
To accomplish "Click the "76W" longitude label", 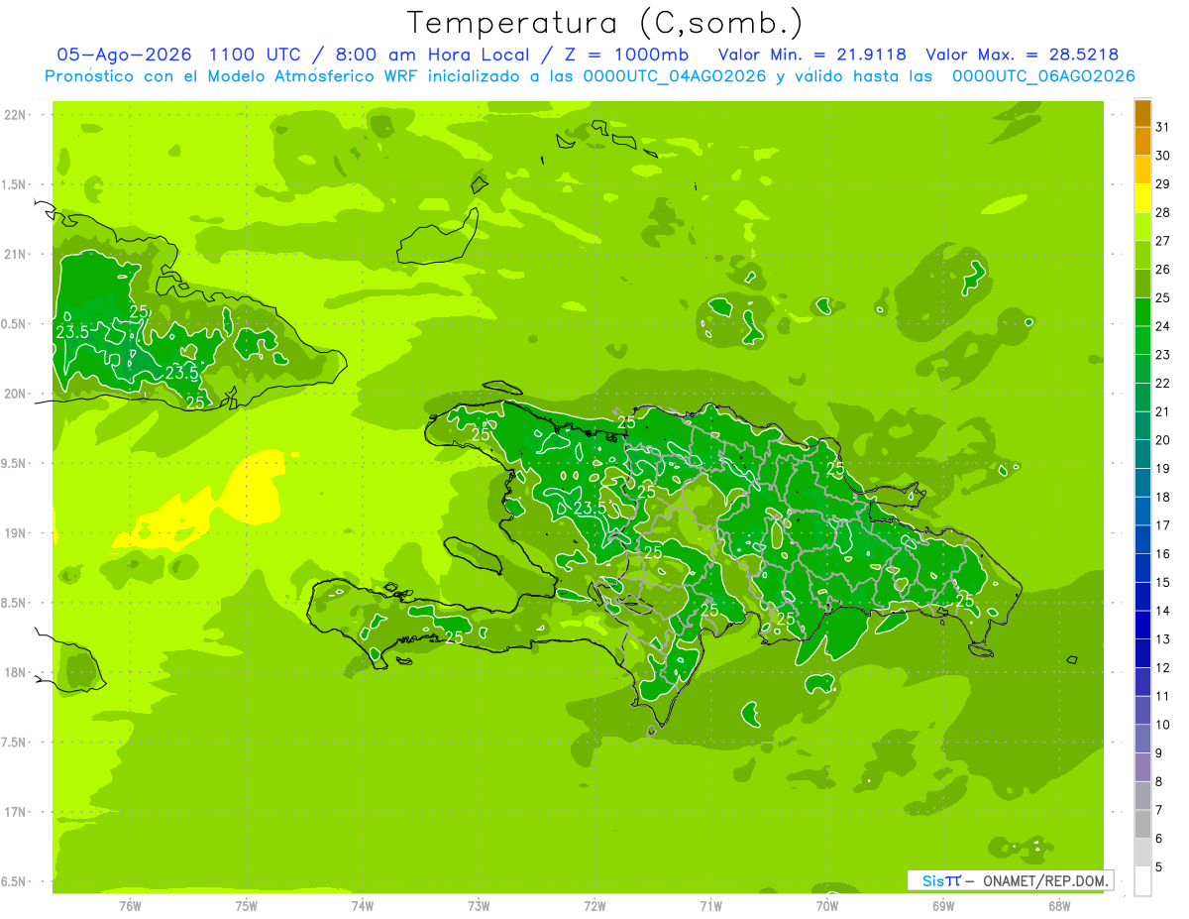I will pos(130,905).
